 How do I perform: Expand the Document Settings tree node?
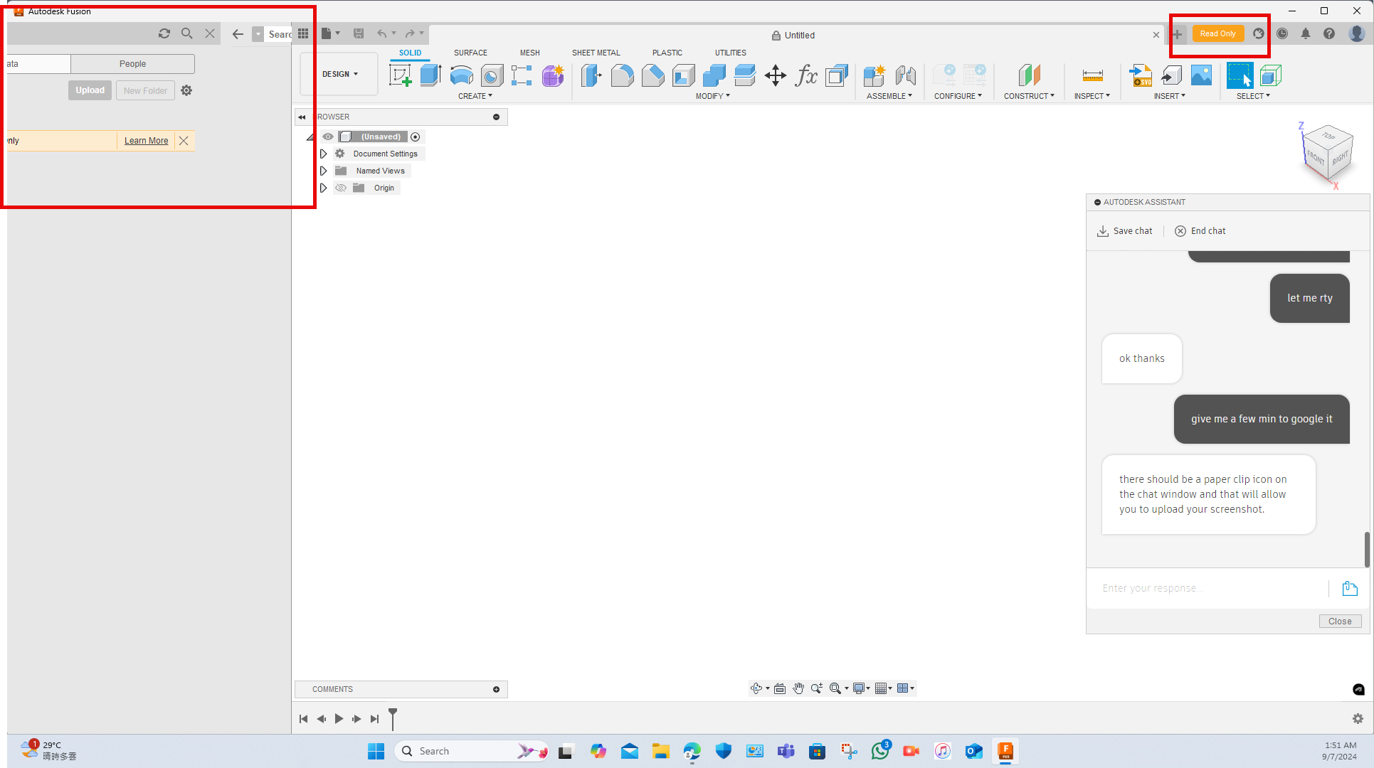[324, 154]
